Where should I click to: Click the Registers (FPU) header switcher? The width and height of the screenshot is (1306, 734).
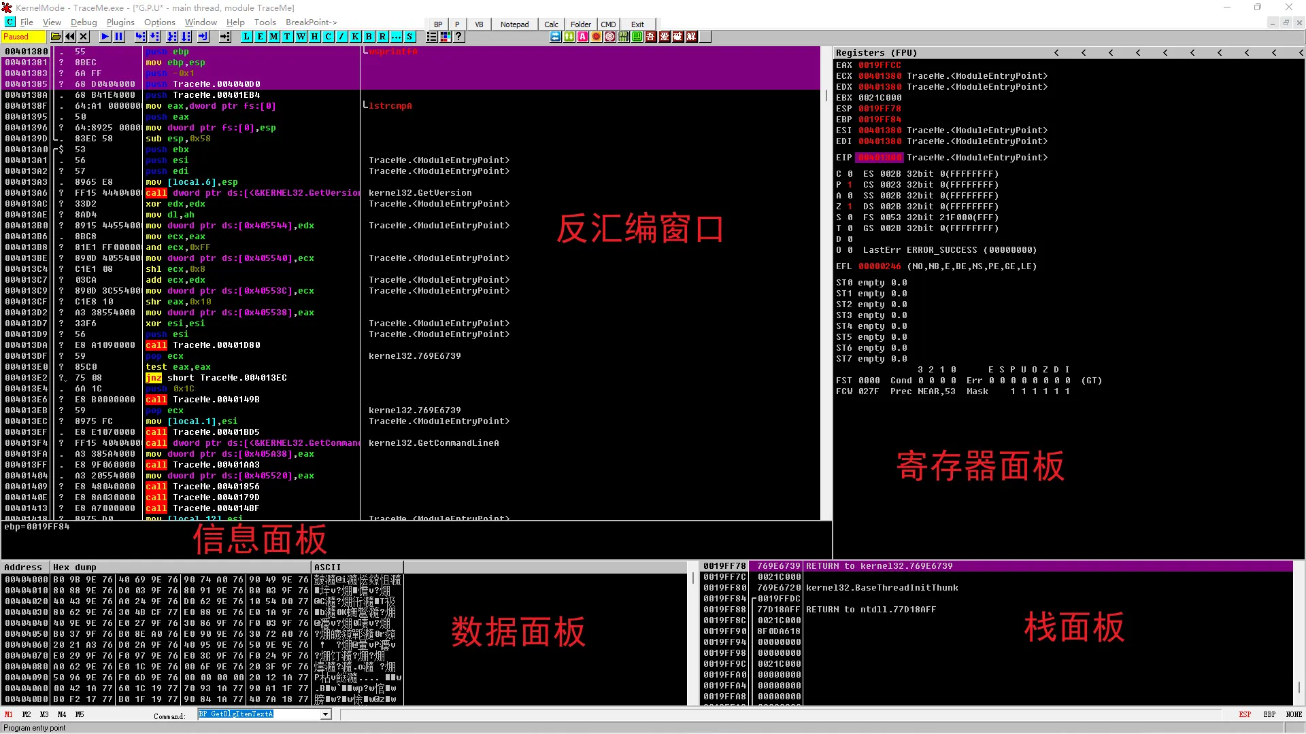[876, 52]
